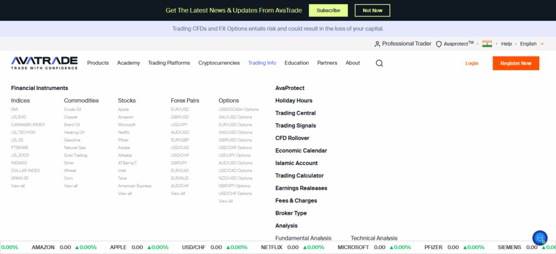Open the AvaProtect link
Image resolution: width=556 pixels, height=254 pixels.
click(290, 88)
